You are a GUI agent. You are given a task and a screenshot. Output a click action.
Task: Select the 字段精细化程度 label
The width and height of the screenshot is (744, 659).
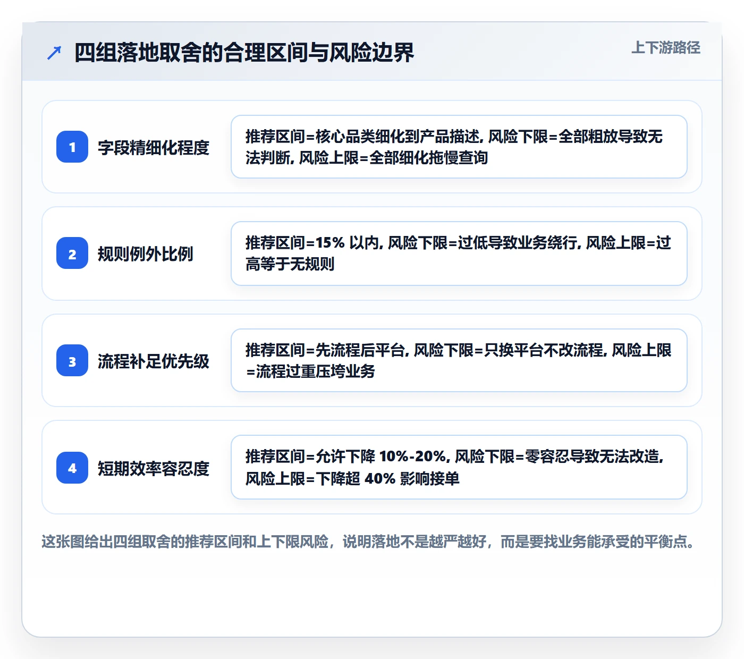click(154, 147)
